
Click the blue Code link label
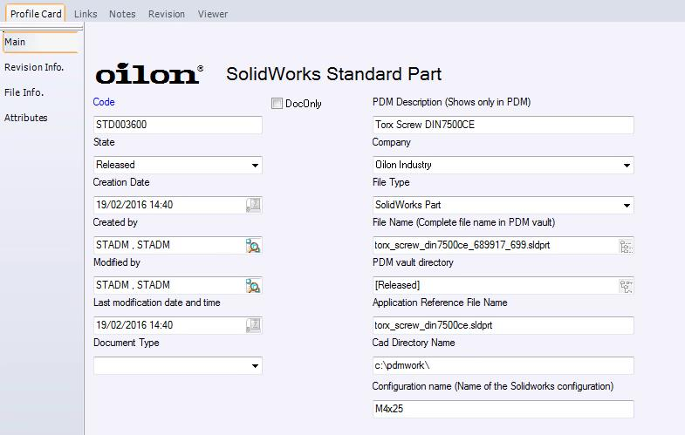pyautogui.click(x=104, y=102)
